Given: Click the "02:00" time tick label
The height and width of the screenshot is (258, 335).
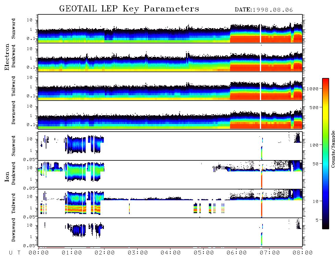Looking at the screenshot, I should point(105,253).
